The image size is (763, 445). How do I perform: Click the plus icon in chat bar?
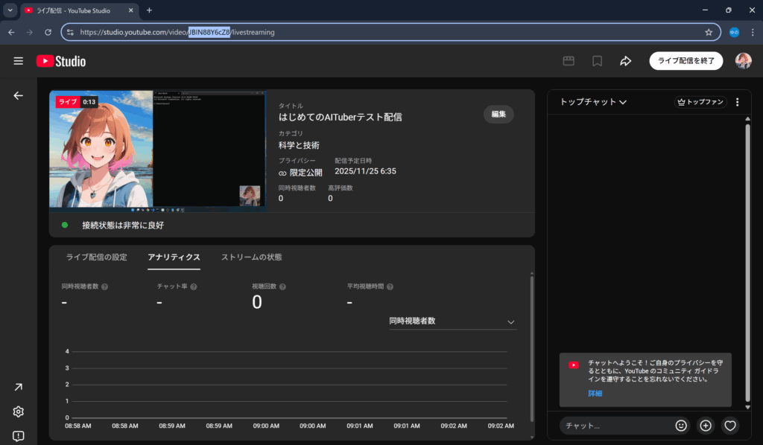[x=706, y=426]
